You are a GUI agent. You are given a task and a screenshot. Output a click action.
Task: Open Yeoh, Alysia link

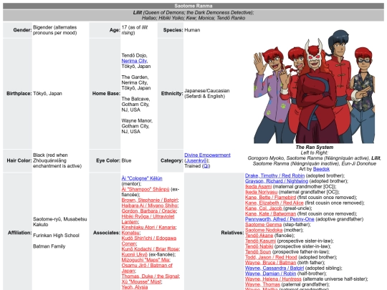coord(135,287)
